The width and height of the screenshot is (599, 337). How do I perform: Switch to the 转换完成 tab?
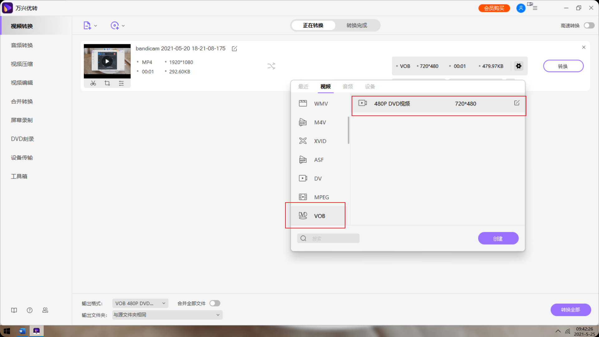357,26
